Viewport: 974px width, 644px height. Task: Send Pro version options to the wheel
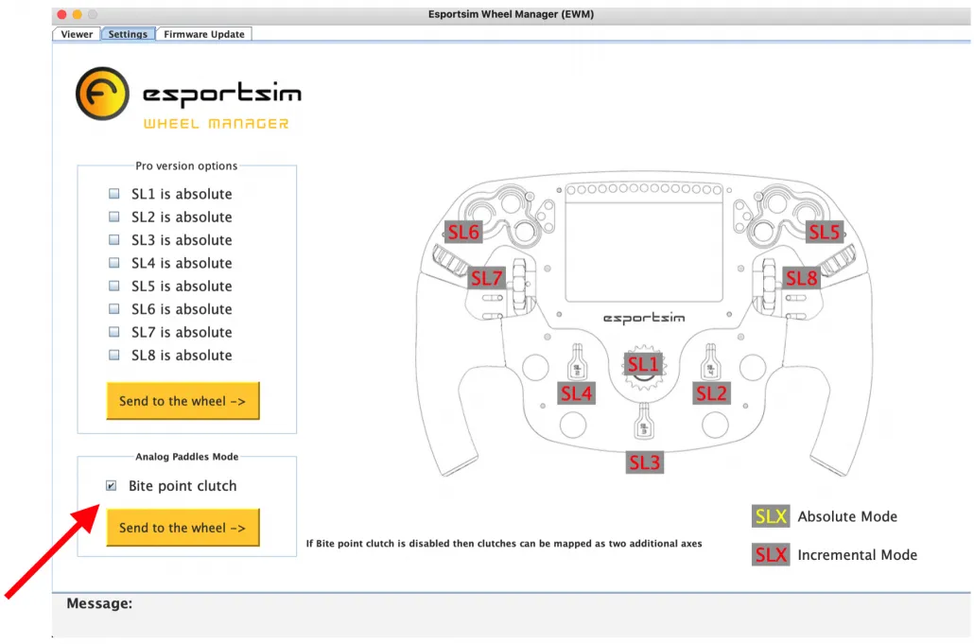pos(183,401)
